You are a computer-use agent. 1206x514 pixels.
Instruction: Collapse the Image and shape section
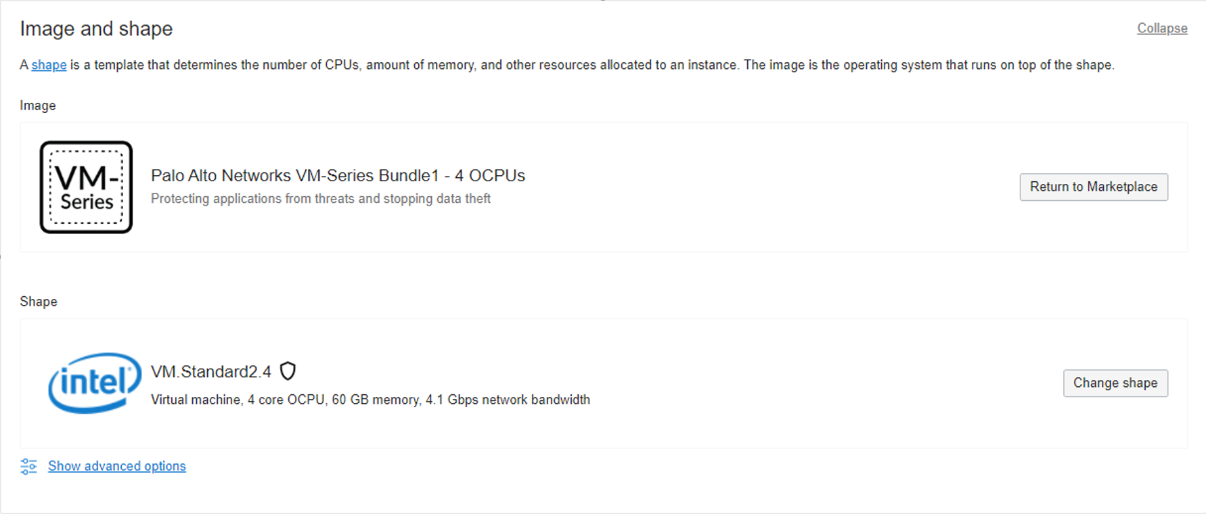coord(1161,28)
